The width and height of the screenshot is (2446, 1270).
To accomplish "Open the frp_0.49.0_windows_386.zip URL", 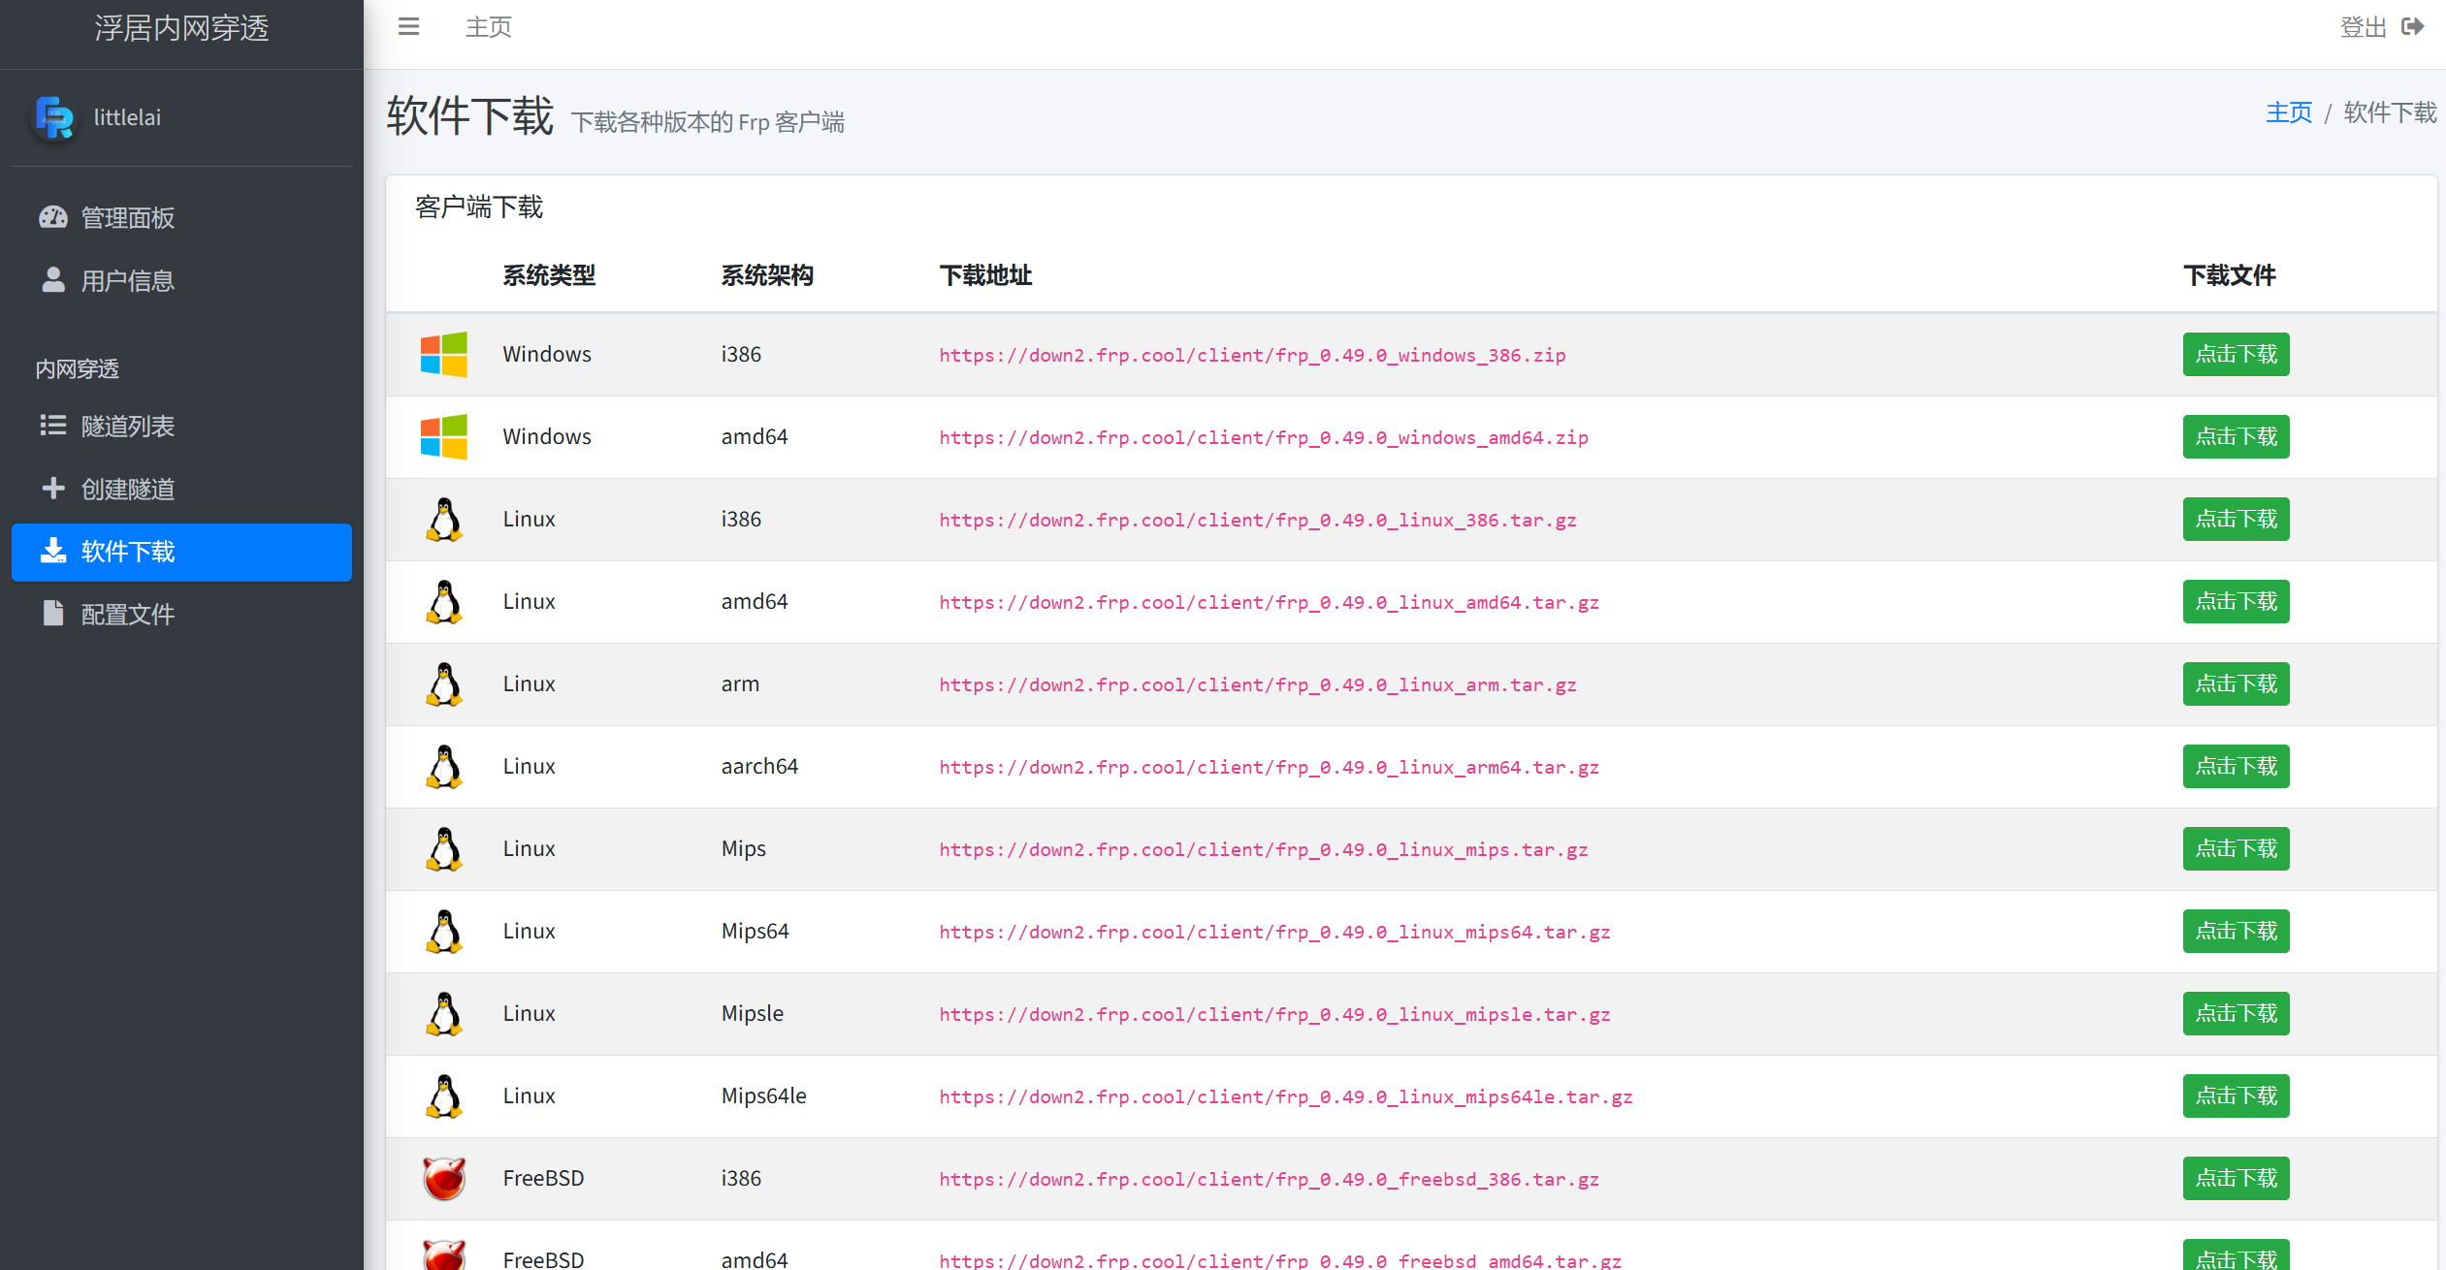I will pos(1252,355).
